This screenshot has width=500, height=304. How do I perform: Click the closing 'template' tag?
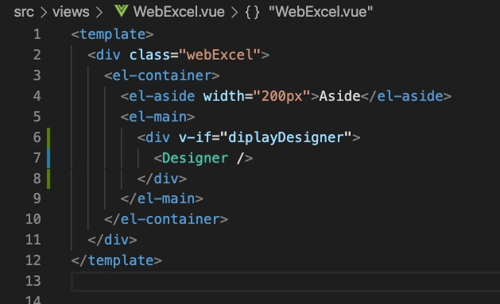pos(116,260)
